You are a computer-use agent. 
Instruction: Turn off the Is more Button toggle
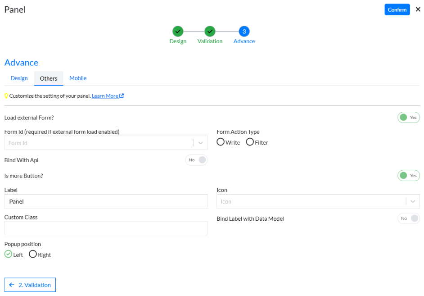pyautogui.click(x=408, y=175)
